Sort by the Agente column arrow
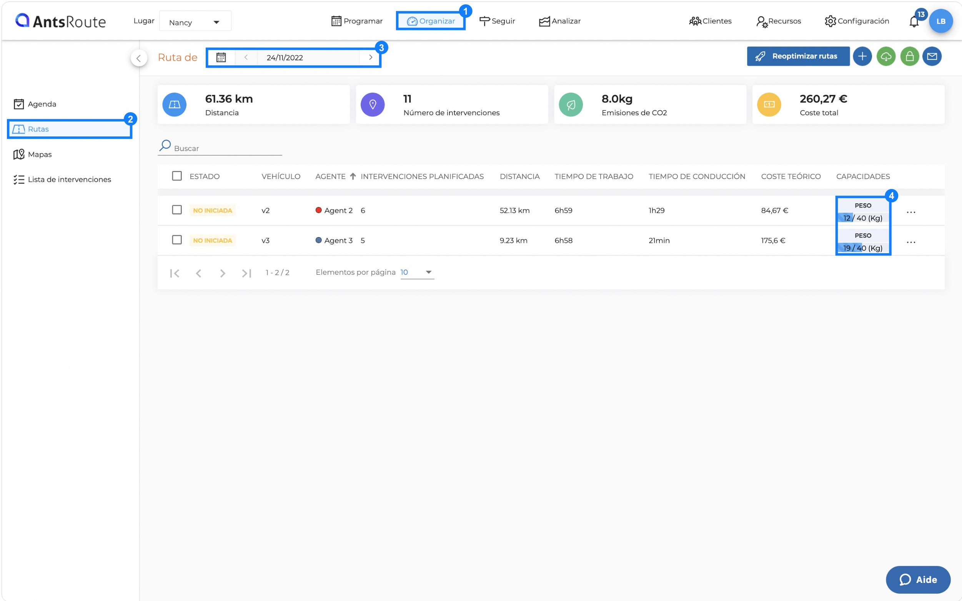The image size is (962, 601). point(353,176)
